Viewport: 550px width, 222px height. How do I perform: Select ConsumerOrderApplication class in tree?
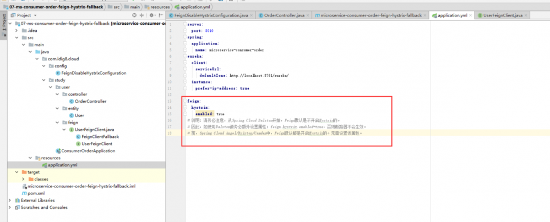click(x=85, y=151)
